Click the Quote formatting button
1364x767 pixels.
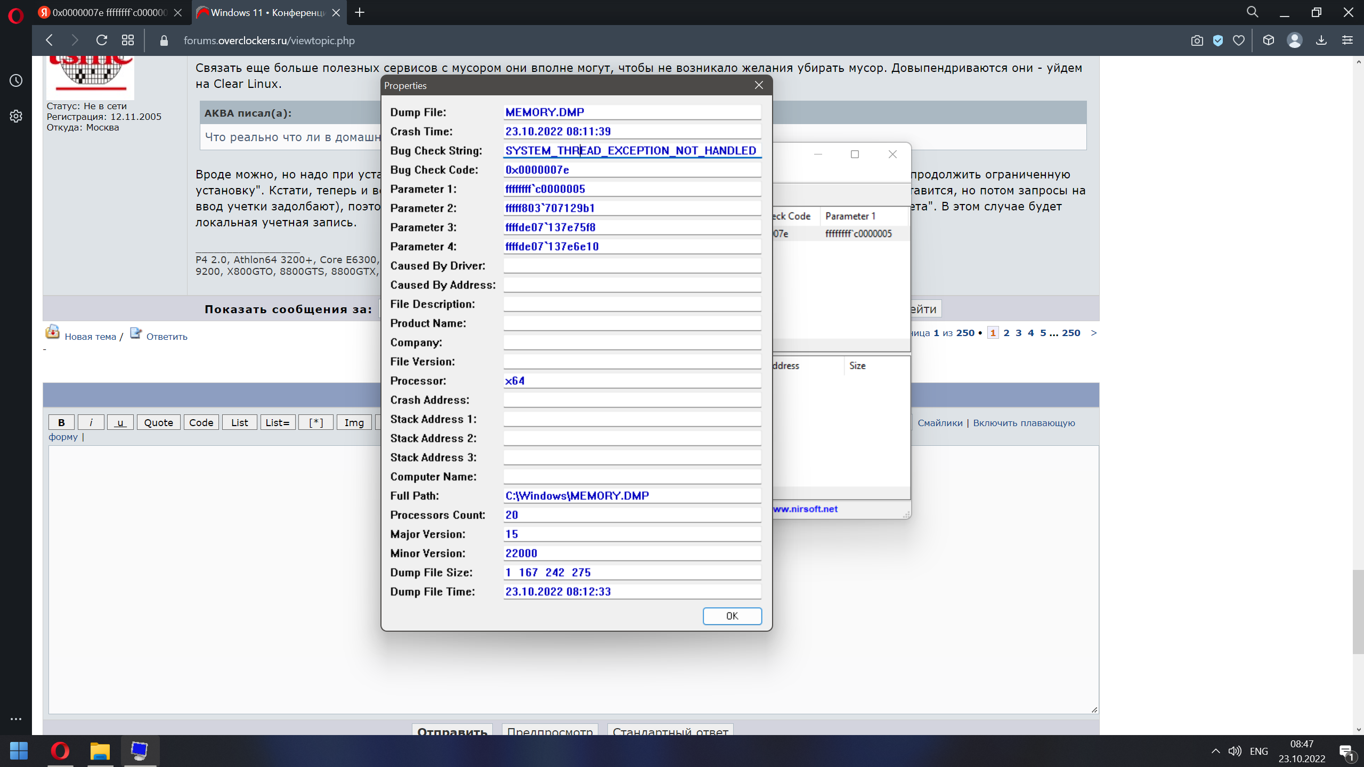[x=158, y=422]
